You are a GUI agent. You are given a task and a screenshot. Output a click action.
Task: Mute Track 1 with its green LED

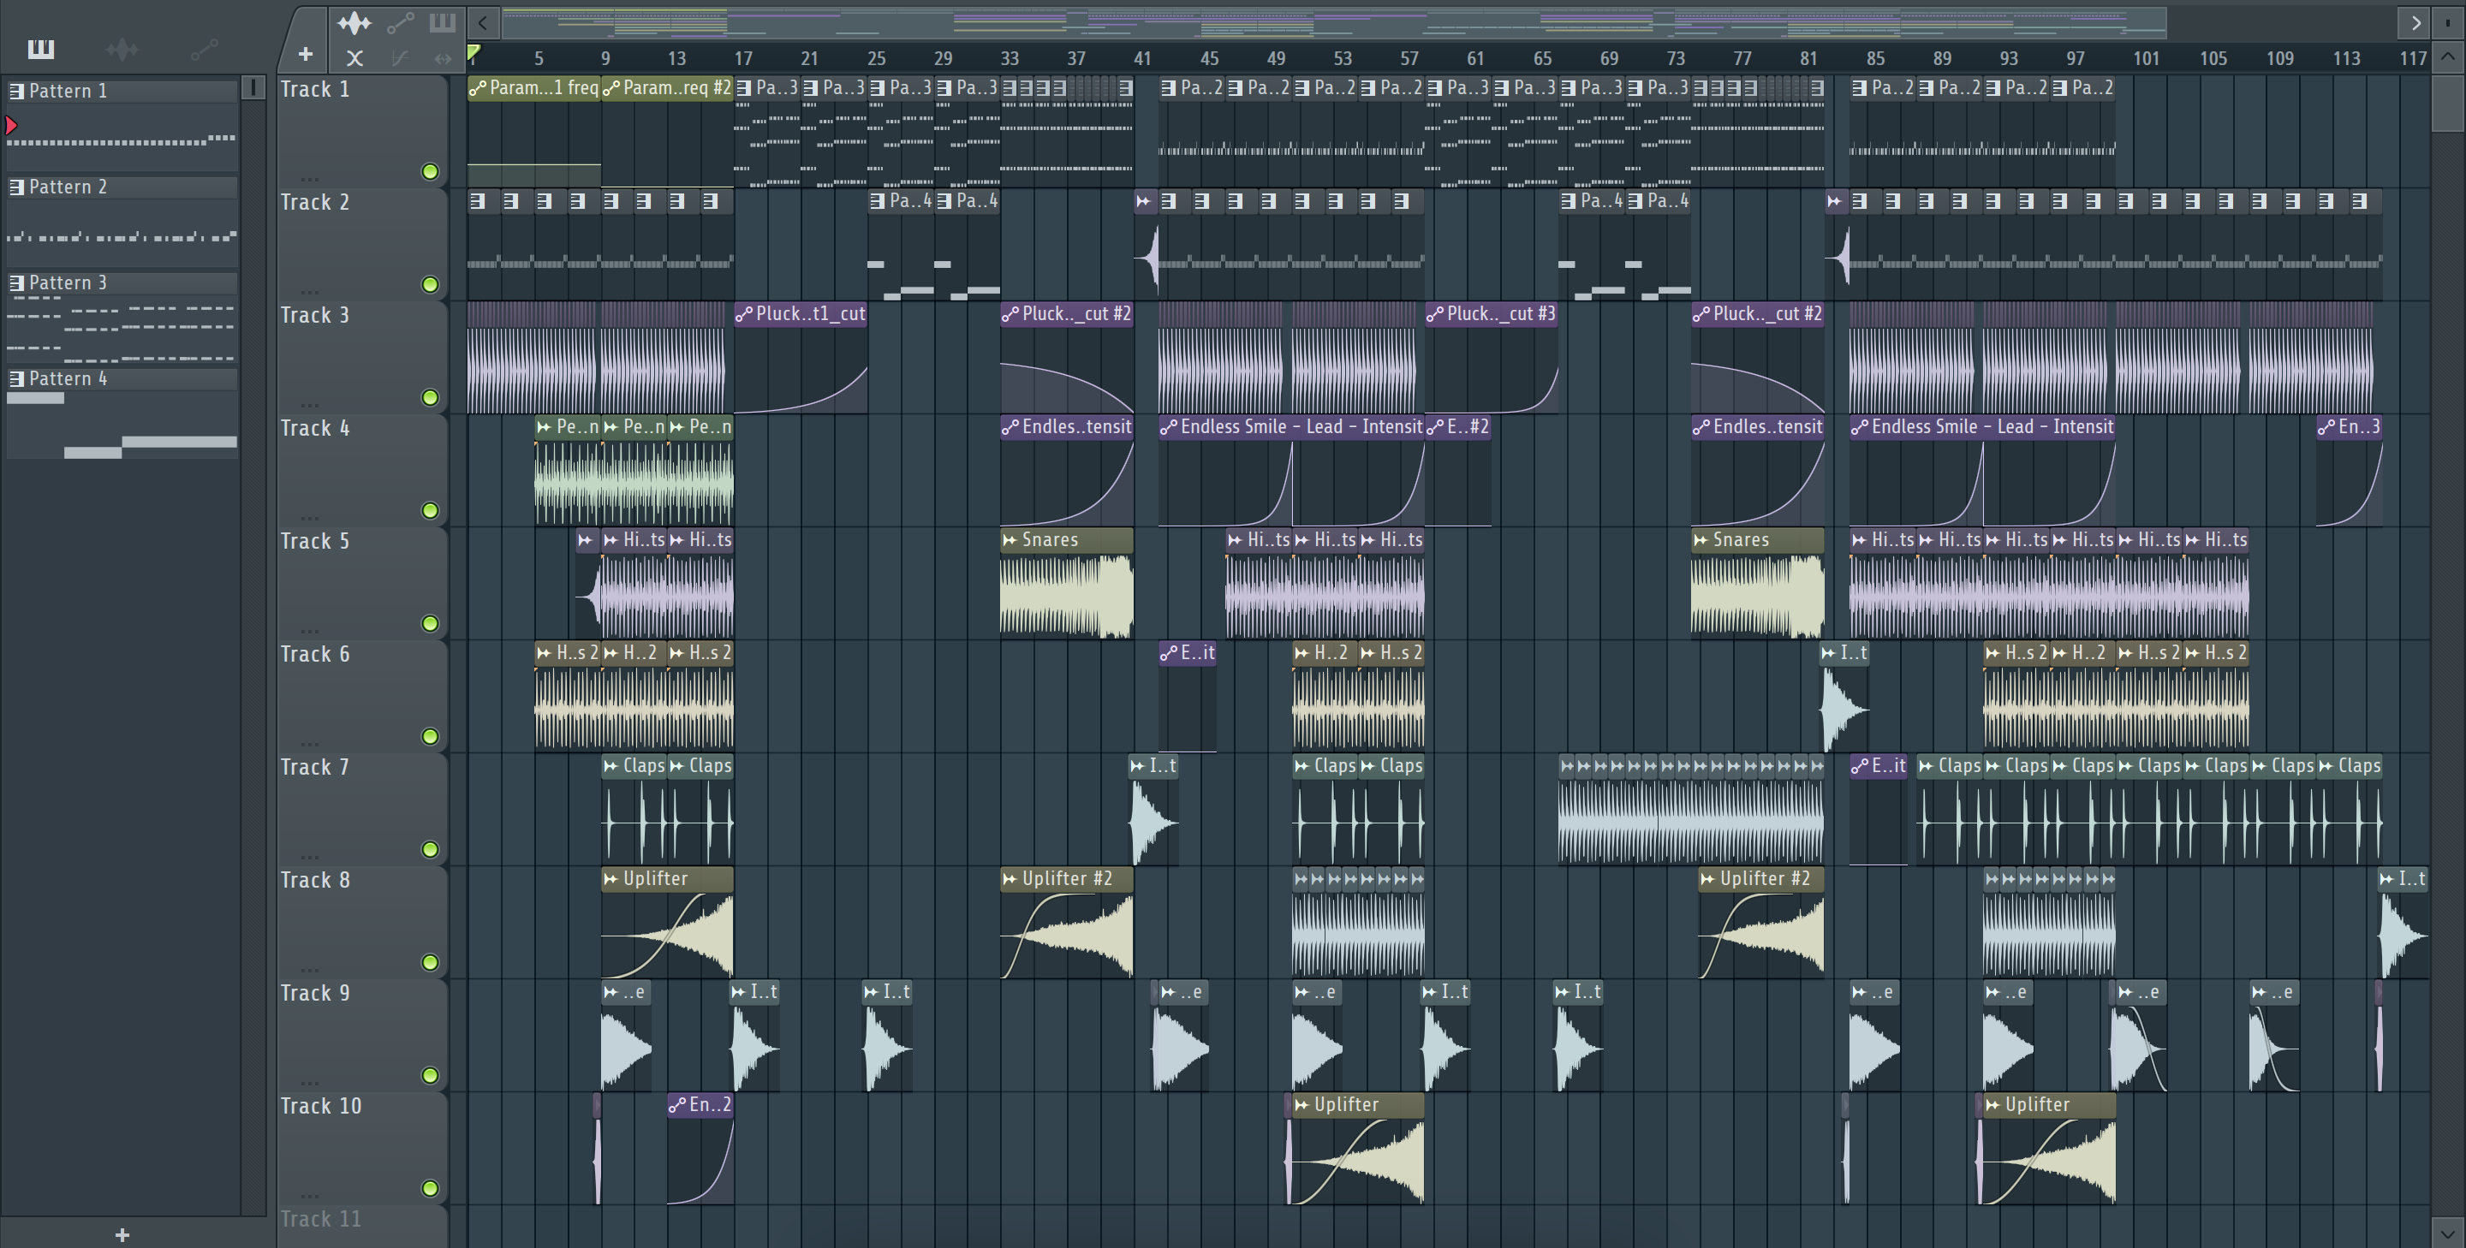coord(430,171)
